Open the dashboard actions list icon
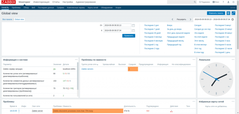Viewport: 239px width, 114px height. click(x=228, y=13)
